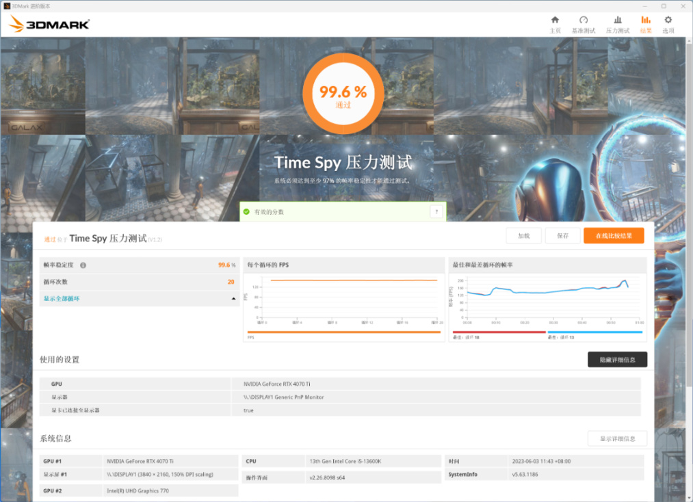Select the 循环次数 value 20
Viewport: 693px width, 502px height.
231,282
